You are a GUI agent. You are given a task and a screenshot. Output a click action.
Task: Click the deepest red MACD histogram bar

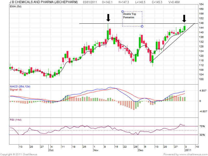pos(134,105)
